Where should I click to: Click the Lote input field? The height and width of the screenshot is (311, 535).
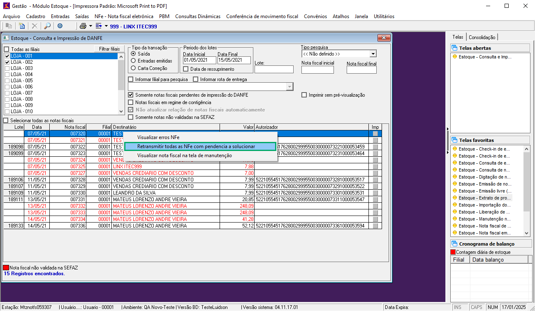(274, 69)
